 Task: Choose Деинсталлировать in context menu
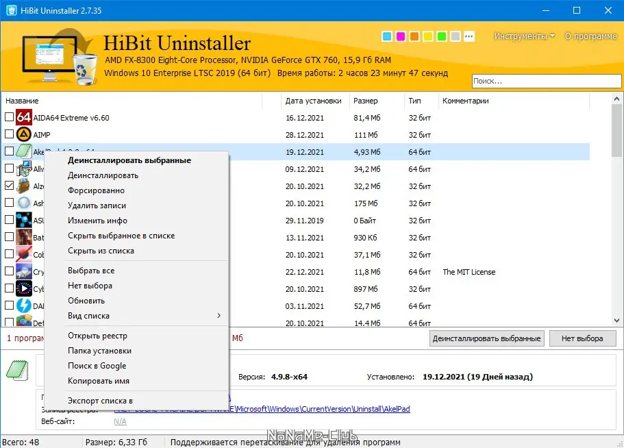click(136, 175)
